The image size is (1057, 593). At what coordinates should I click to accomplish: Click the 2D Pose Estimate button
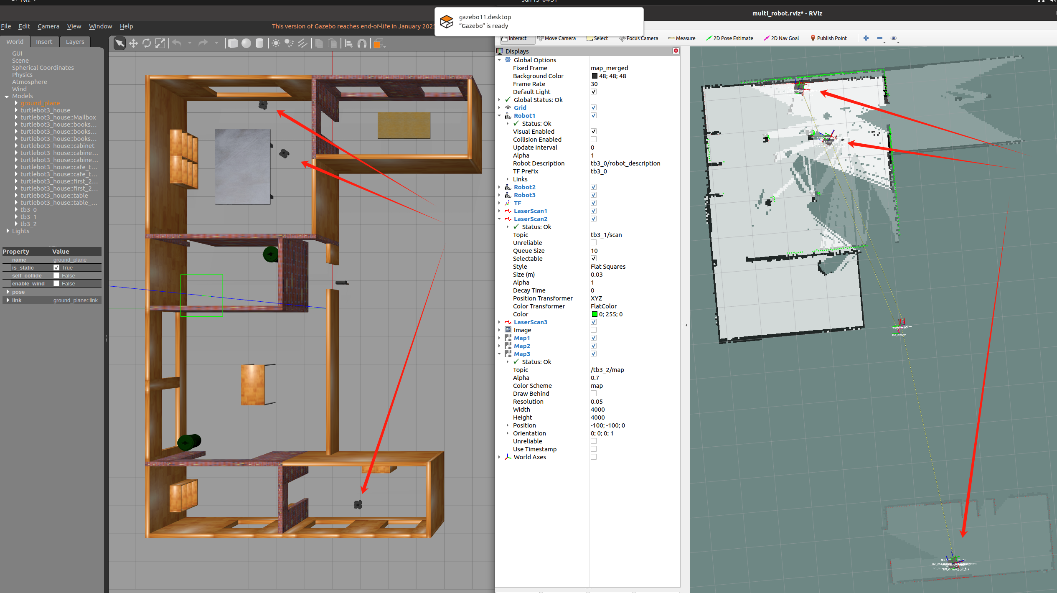(729, 38)
